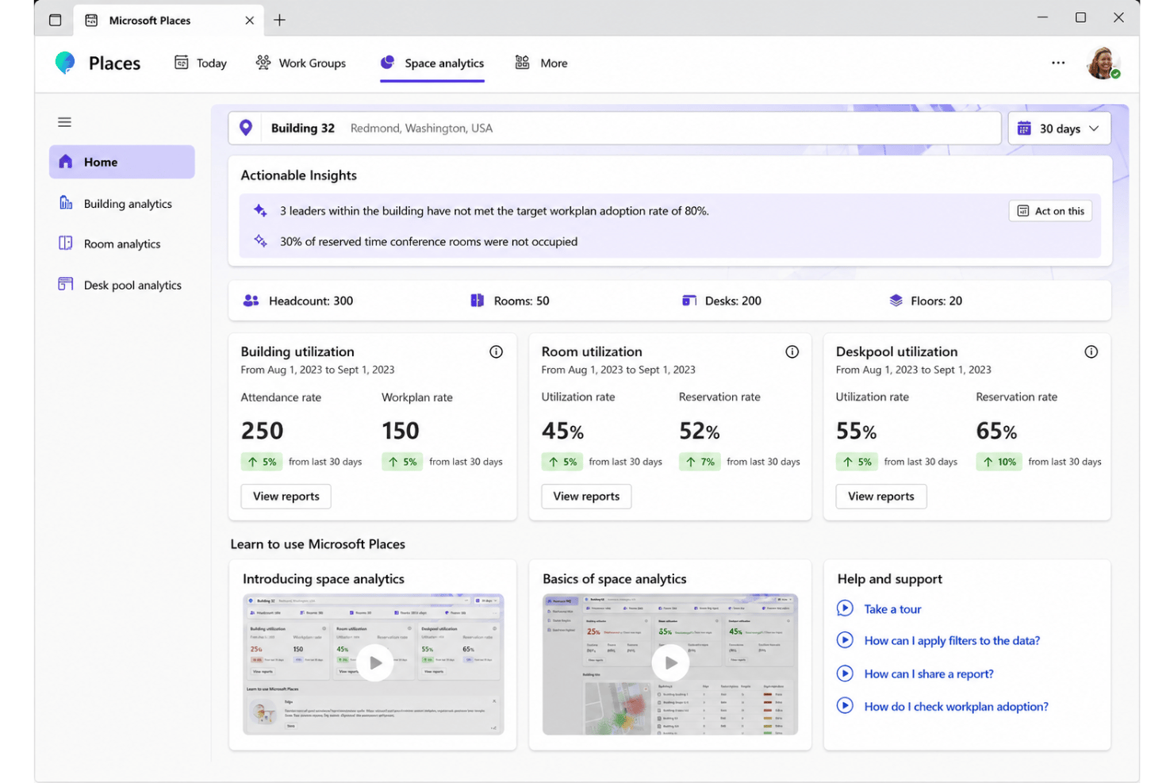Click the Actionable Insights heading

pyautogui.click(x=299, y=175)
